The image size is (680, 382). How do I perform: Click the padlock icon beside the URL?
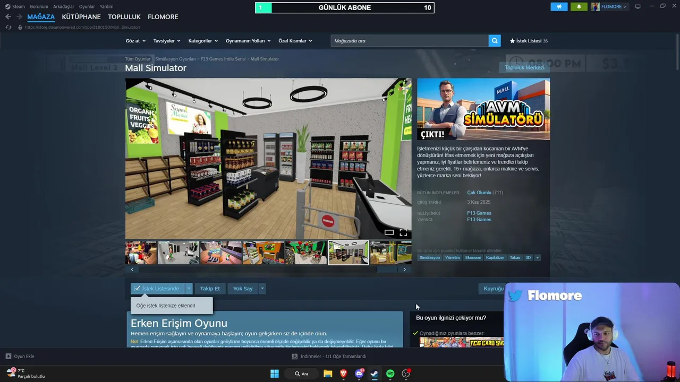click(x=20, y=27)
